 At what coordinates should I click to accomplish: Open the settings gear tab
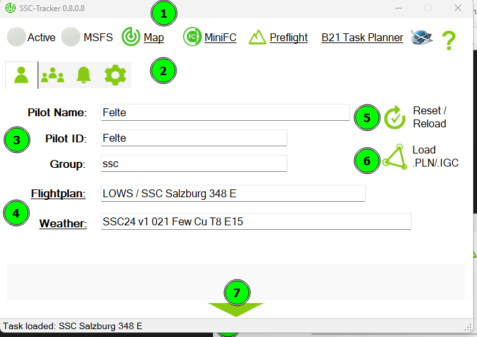click(116, 75)
